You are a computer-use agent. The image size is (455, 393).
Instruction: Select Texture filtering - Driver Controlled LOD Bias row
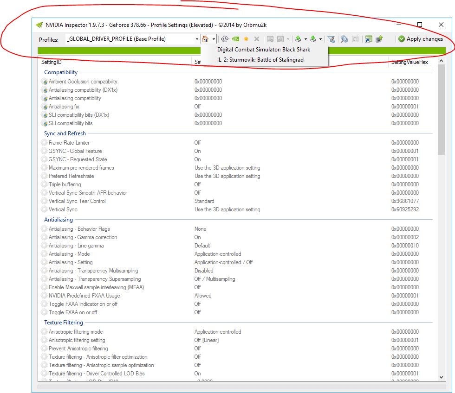coord(236,374)
